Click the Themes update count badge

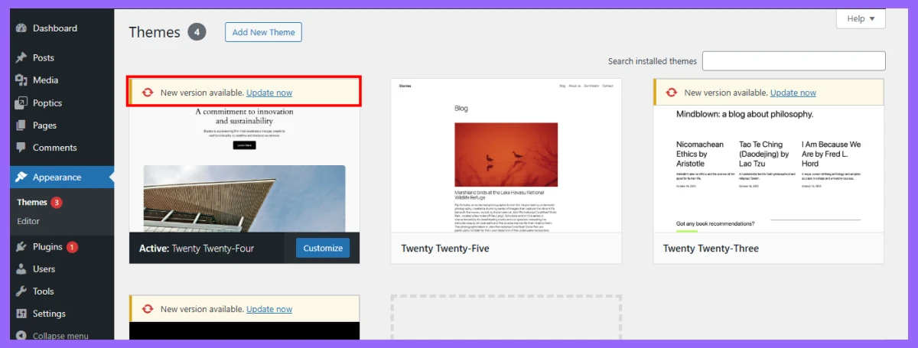click(57, 203)
